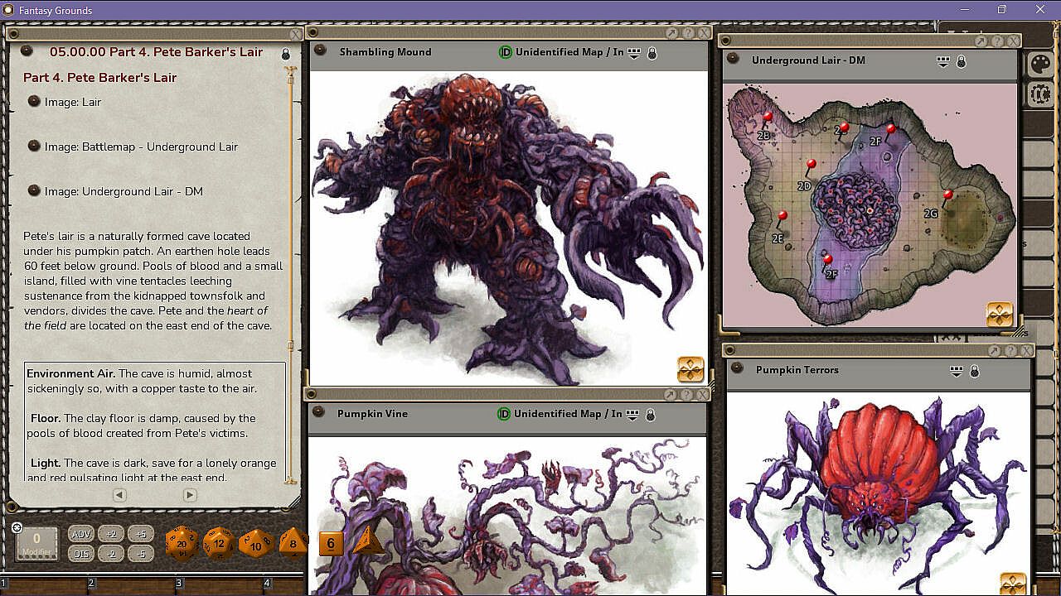Screen dimensions: 1061x596
Task: Click the link icon beside the story title
Action: pos(27,51)
